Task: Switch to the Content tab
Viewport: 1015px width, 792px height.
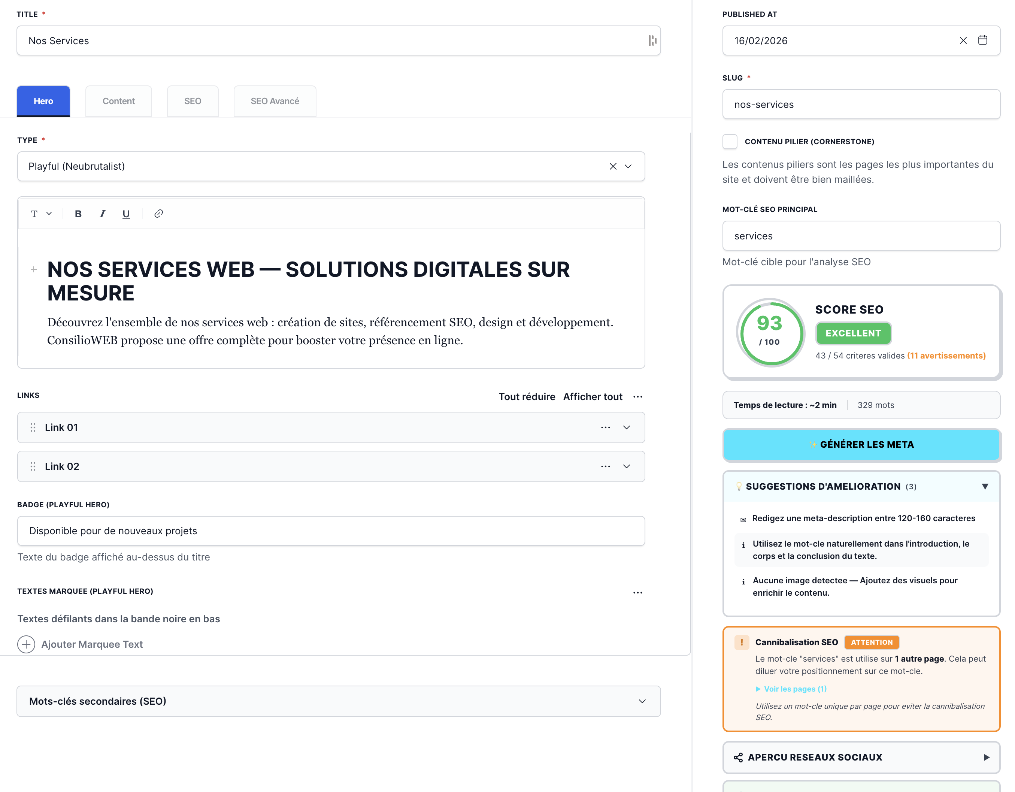Action: pos(118,101)
